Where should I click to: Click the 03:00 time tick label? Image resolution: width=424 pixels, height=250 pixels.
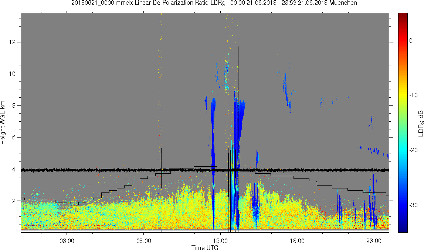point(67,241)
